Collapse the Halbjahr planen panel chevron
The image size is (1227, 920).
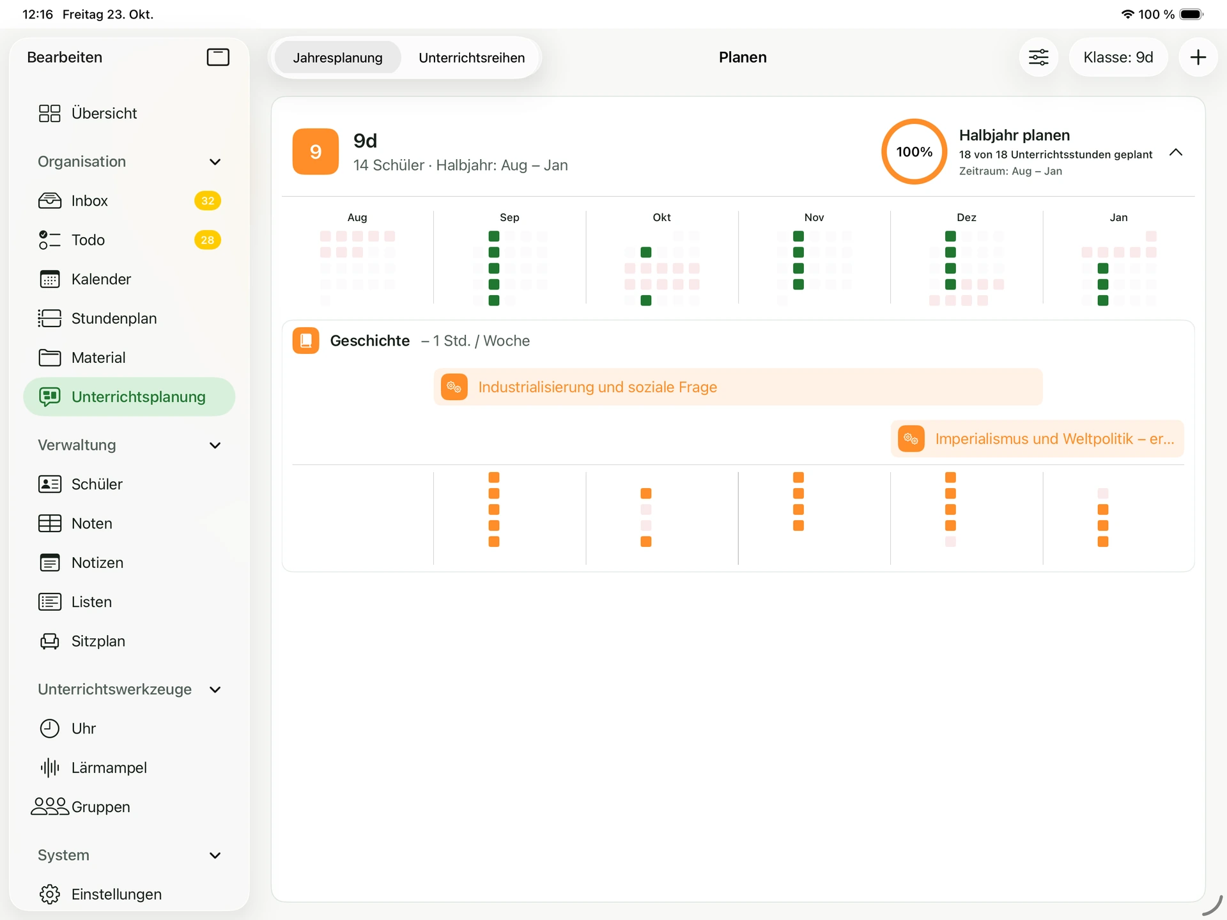(1176, 152)
